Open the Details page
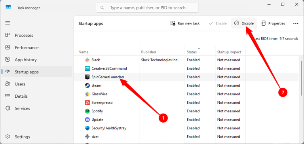The image size is (304, 144). click(37, 96)
